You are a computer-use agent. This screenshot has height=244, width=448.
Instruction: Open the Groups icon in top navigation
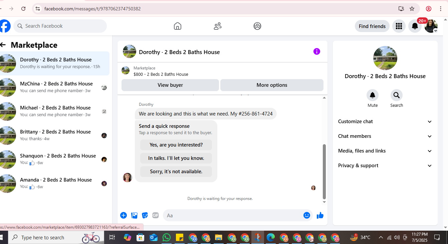257,26
